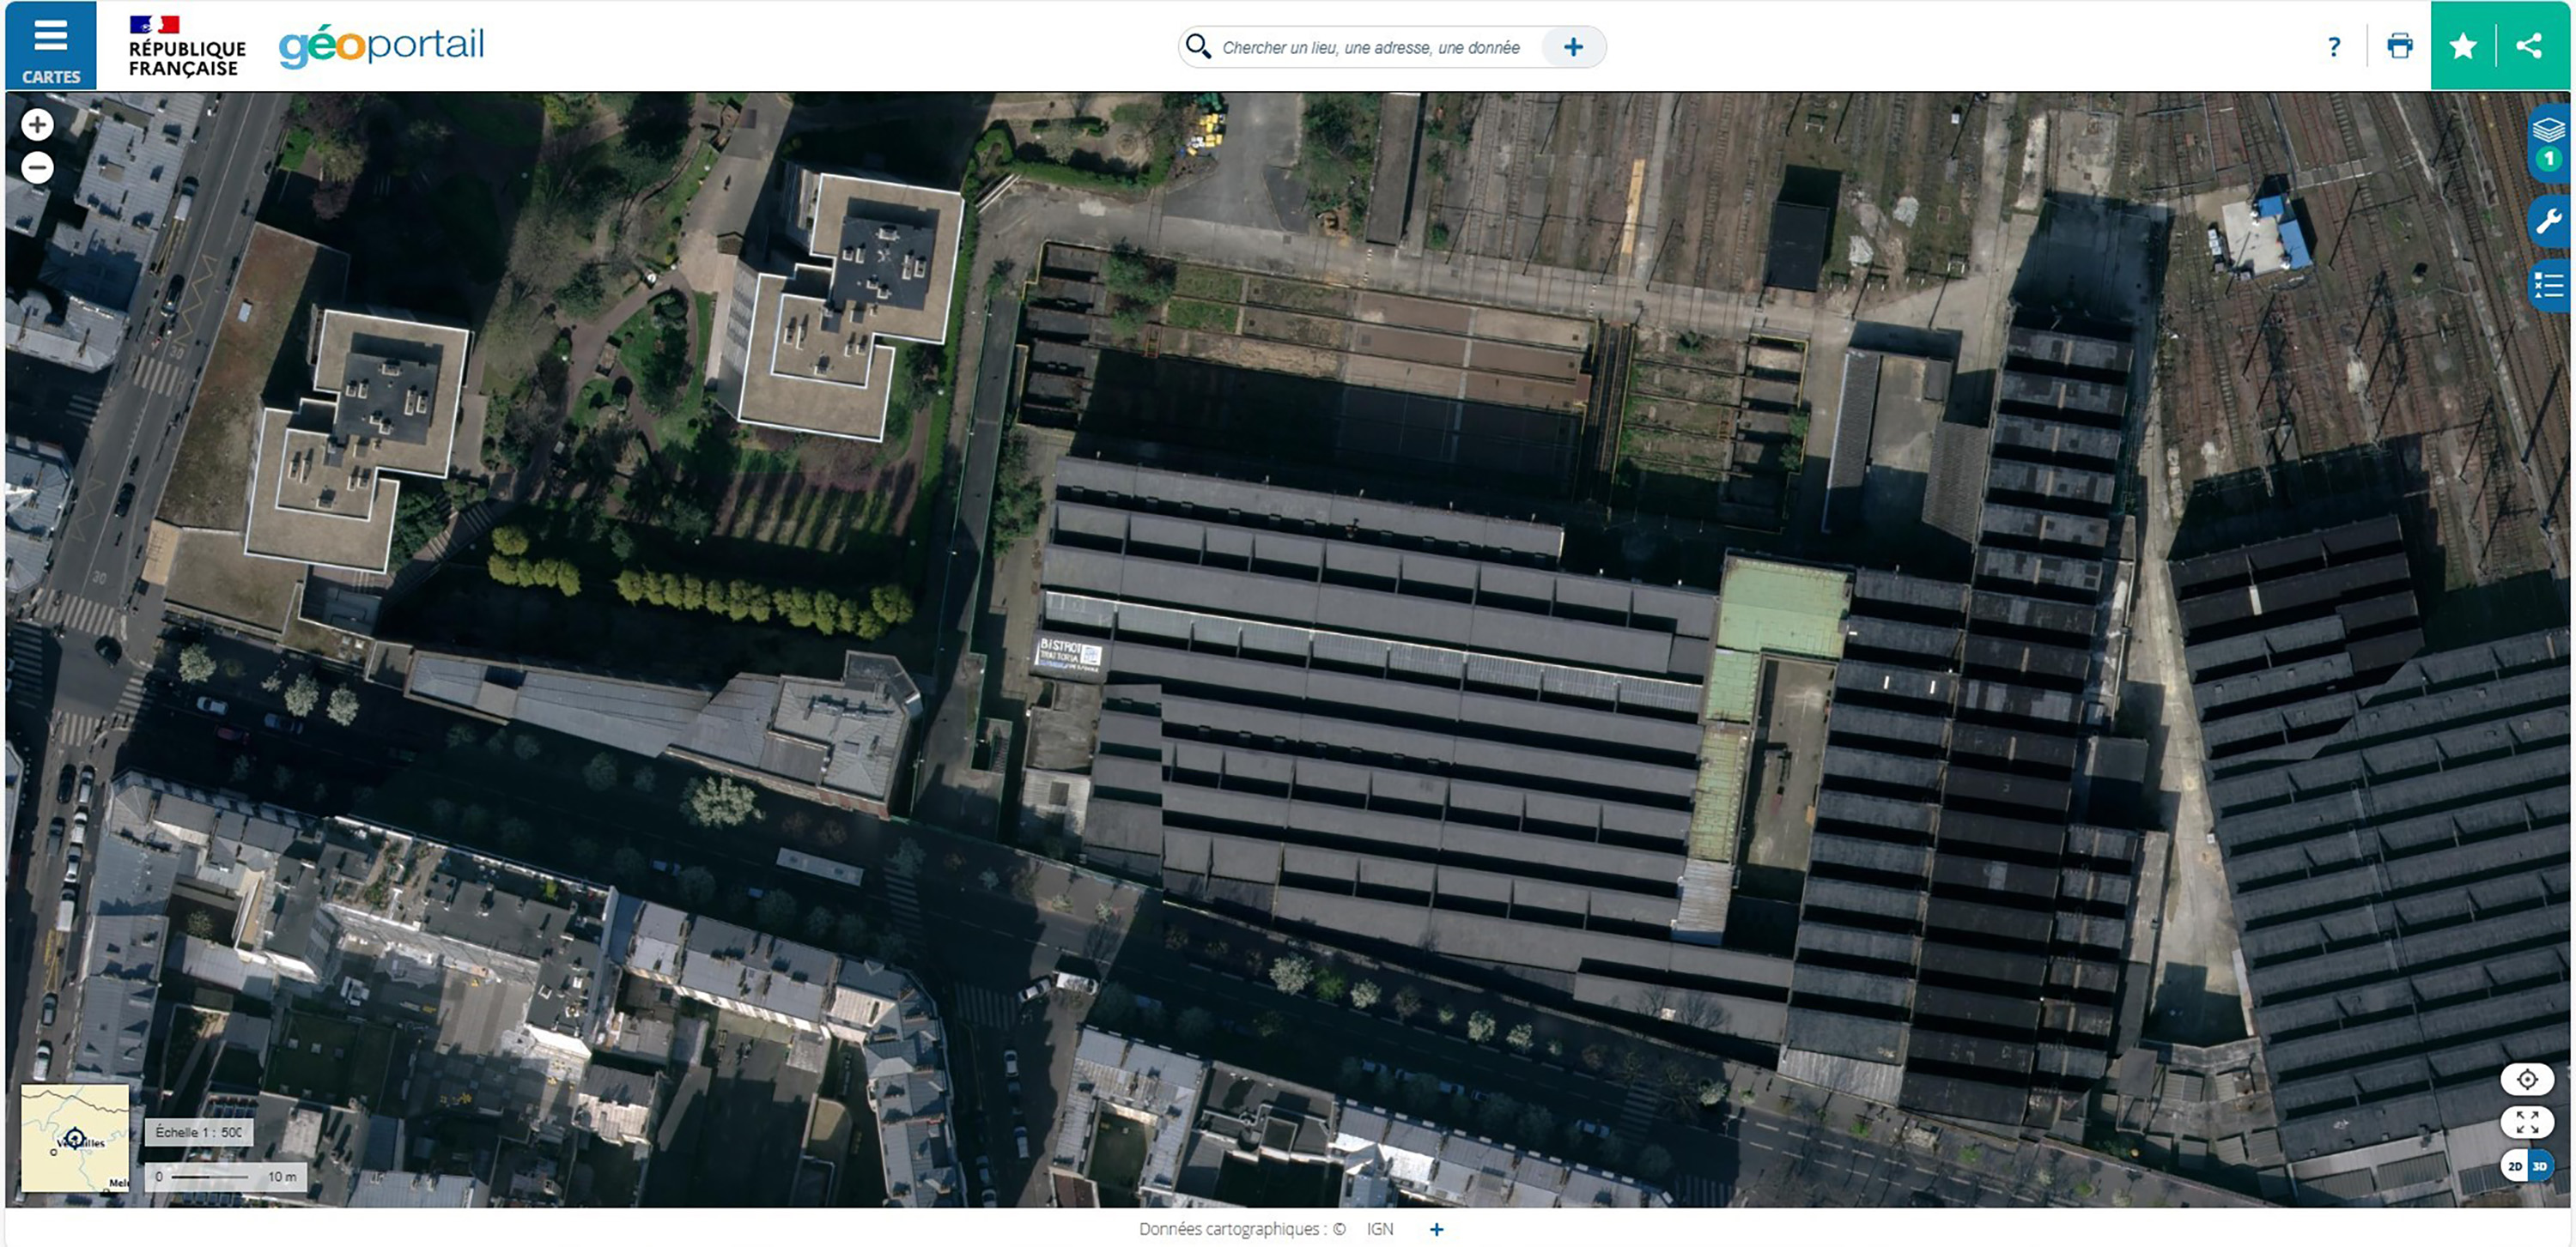Click the share icon
The height and width of the screenshot is (1247, 2576).
pyautogui.click(x=2529, y=46)
